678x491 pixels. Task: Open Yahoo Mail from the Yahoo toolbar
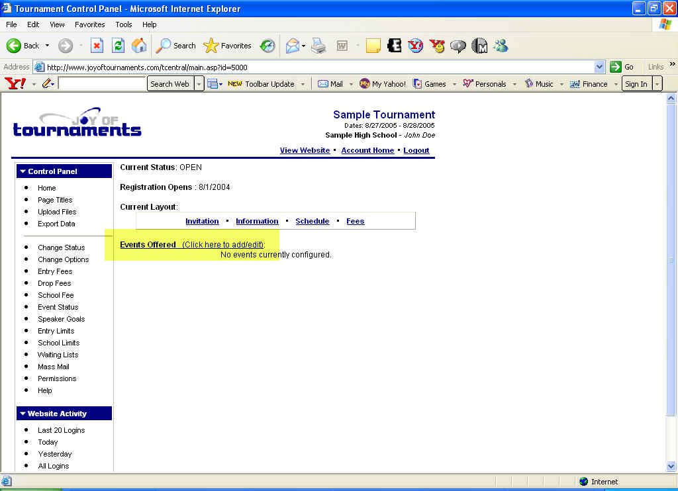pyautogui.click(x=330, y=84)
